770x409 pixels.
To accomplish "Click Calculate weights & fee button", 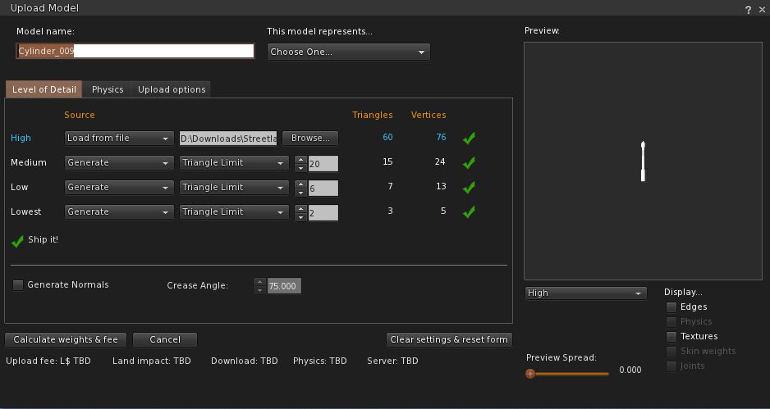I will click(66, 339).
